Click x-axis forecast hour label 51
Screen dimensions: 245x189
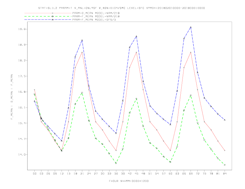pyautogui.click(x=150, y=174)
